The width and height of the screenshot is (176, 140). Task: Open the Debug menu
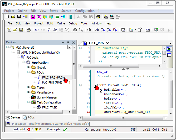[73, 23]
